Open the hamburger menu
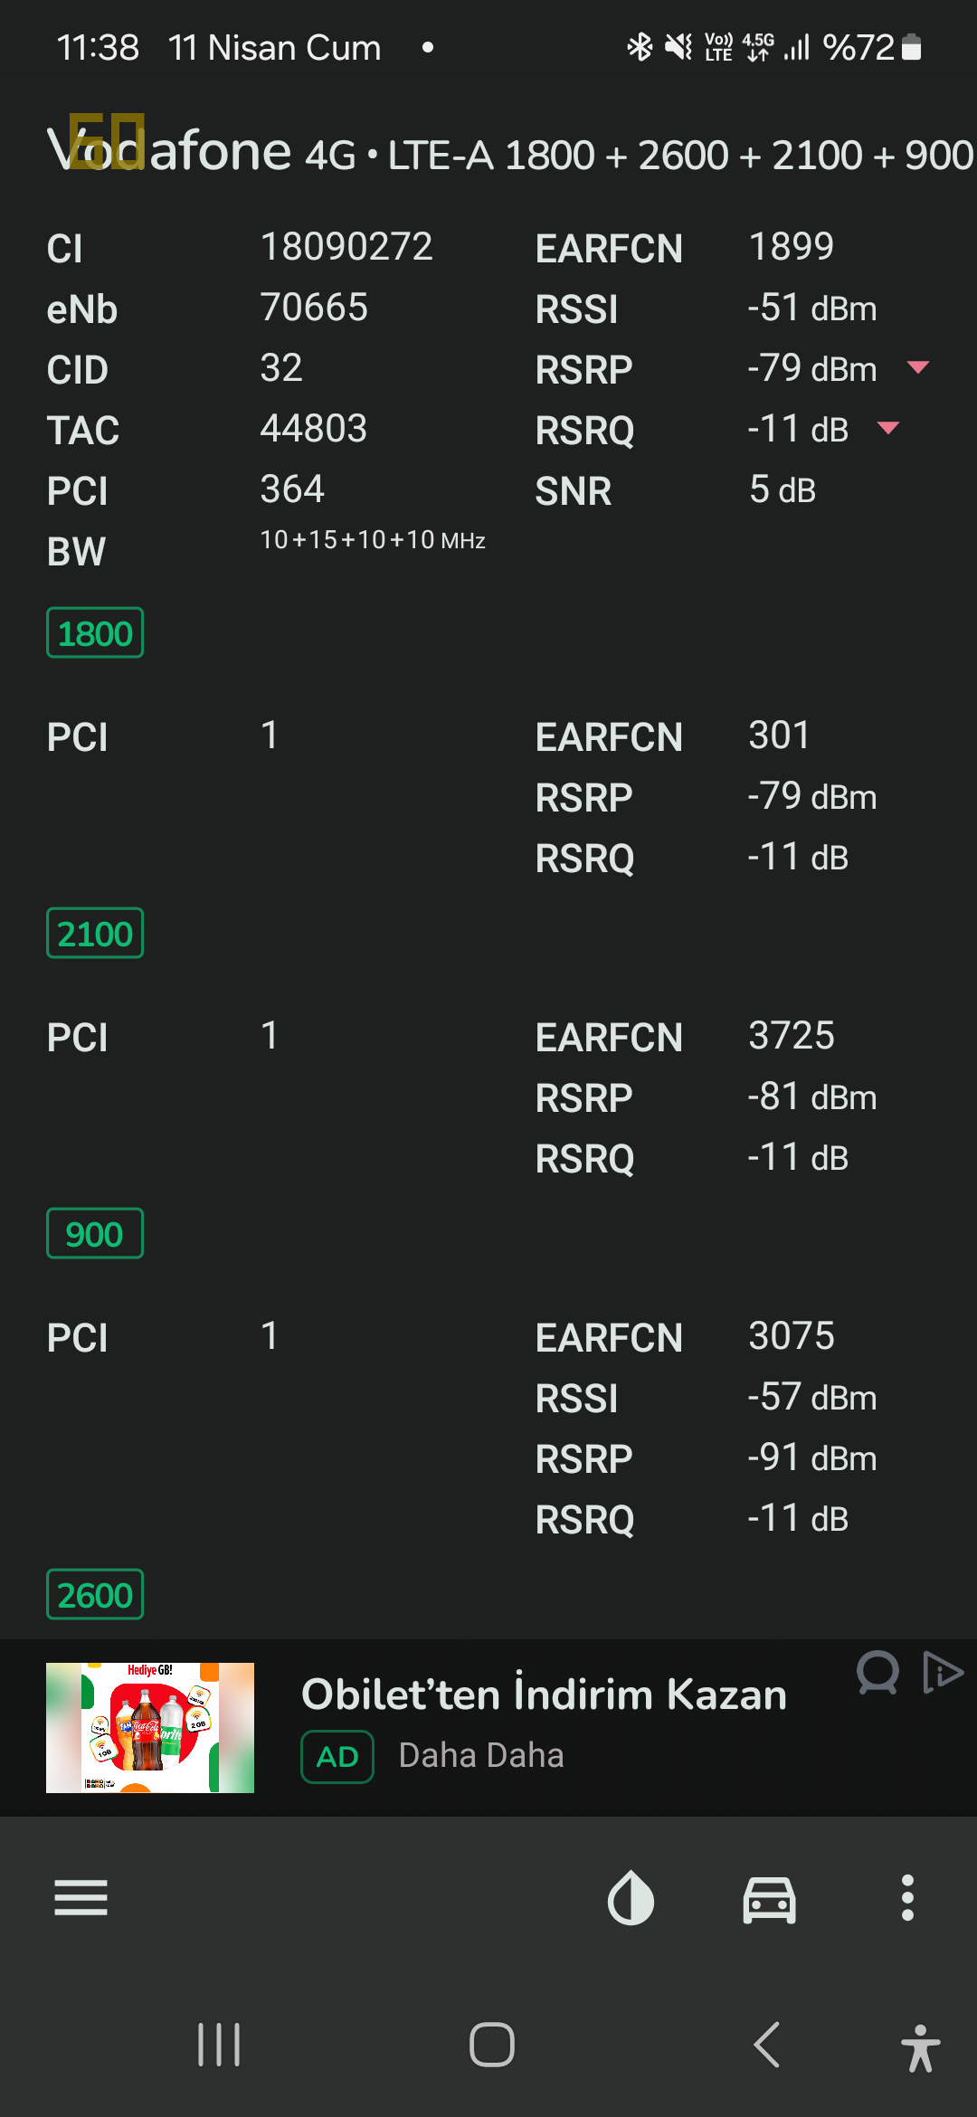Screen dimensions: 977x2117 point(81,1897)
